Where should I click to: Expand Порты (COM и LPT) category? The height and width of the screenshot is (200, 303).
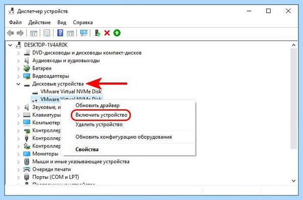pyautogui.click(x=19, y=177)
